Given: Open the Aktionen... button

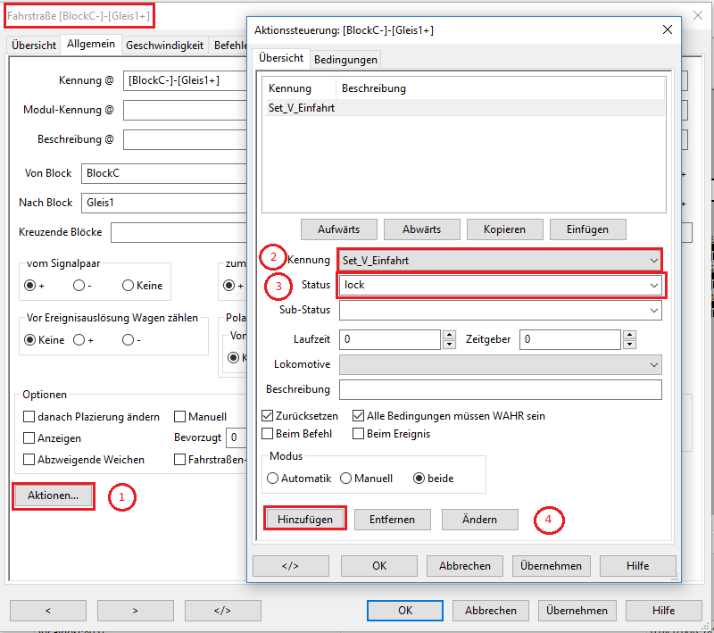Looking at the screenshot, I should click(54, 495).
